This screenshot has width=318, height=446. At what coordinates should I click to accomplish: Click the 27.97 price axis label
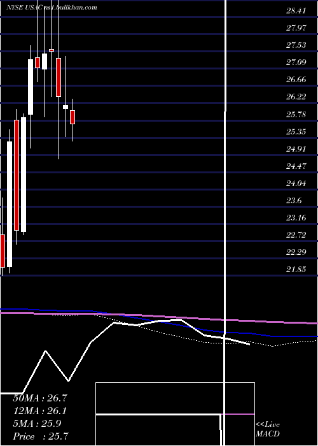[296, 28]
